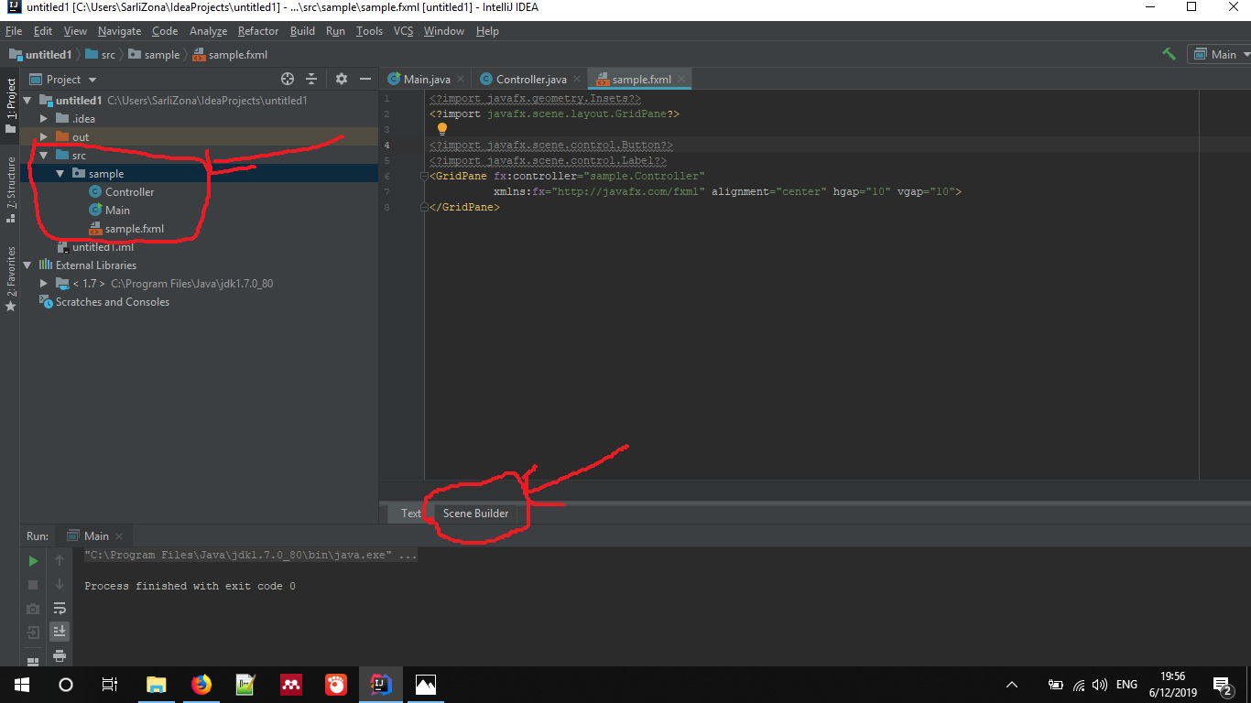Collapse the sample package
This screenshot has height=703, width=1251.
click(60, 174)
